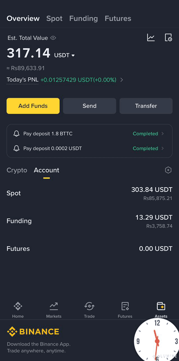This screenshot has height=361, width=179.
Task: Open the Assets wallet icon
Action: 161,307
